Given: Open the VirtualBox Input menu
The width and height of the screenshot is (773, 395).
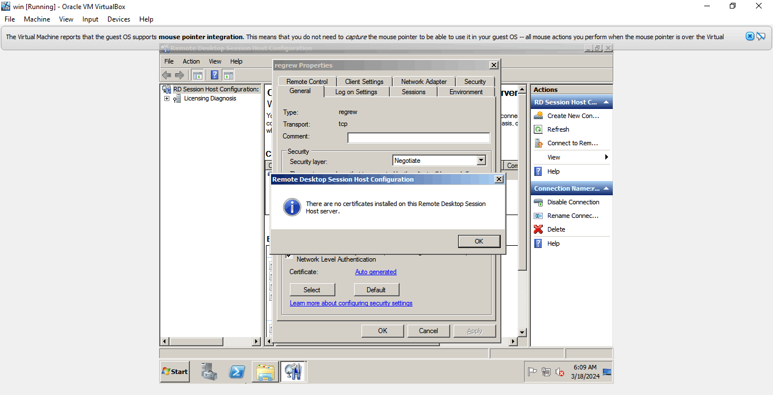Looking at the screenshot, I should pos(90,19).
